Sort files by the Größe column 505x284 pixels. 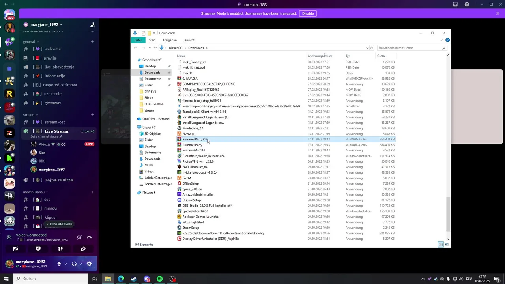[x=381, y=56]
